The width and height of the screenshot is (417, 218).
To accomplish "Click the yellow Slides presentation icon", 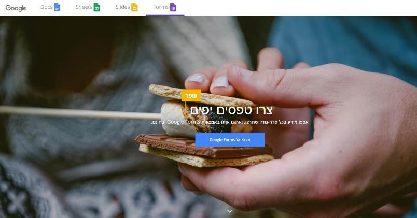I will coord(134,7).
